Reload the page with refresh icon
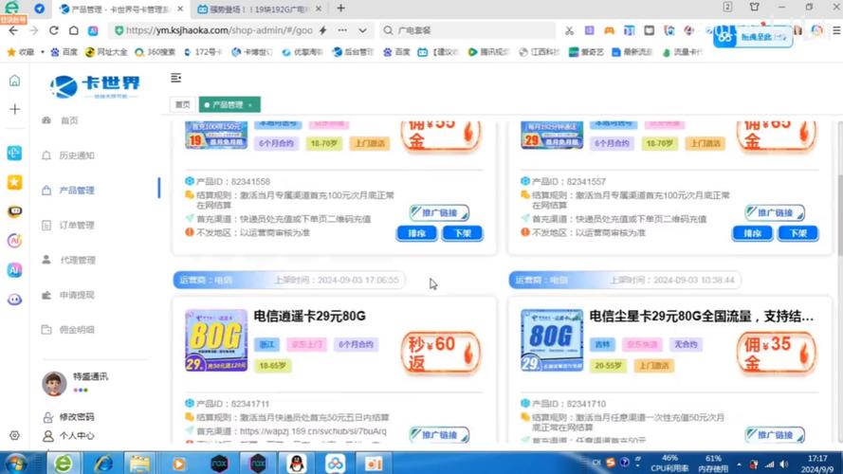Viewport: 843px width, 474px height. (x=53, y=30)
